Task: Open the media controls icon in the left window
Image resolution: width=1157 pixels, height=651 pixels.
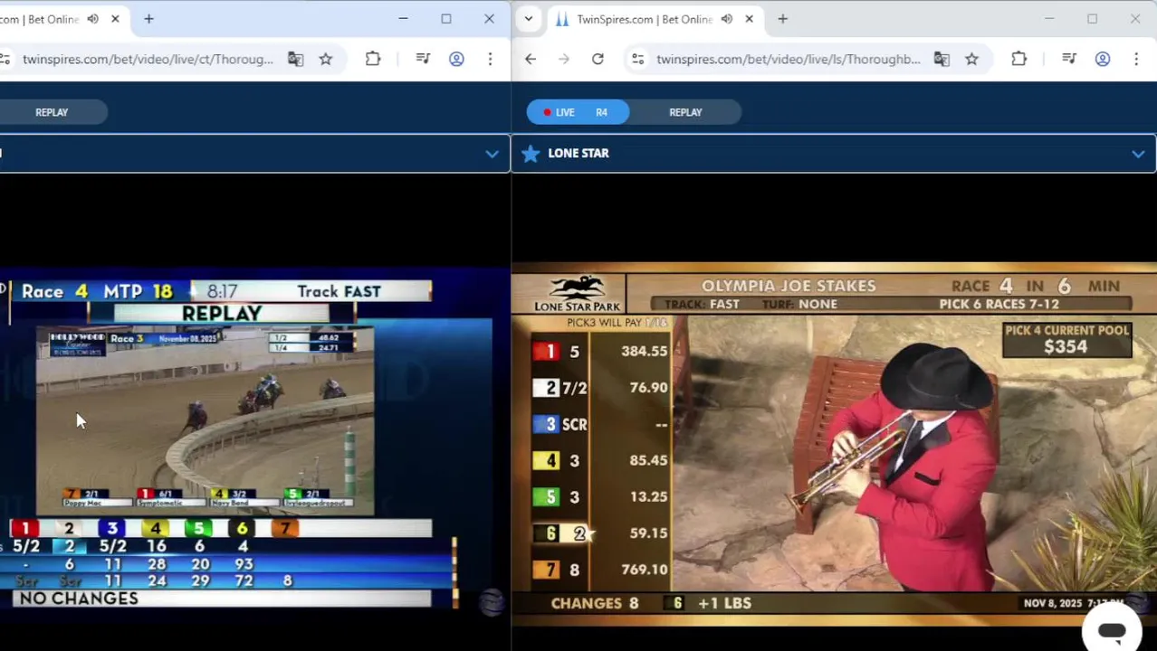Action: (423, 59)
